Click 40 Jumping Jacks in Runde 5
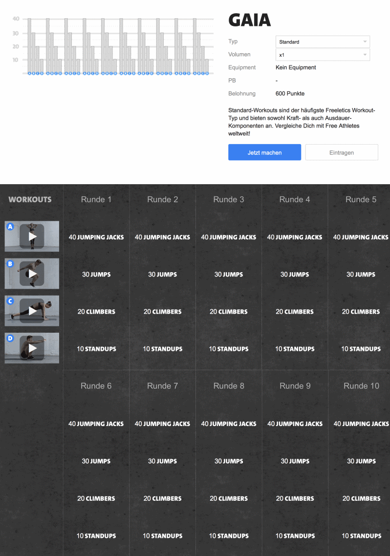Image resolution: width=390 pixels, height=556 pixels. pyautogui.click(x=361, y=237)
